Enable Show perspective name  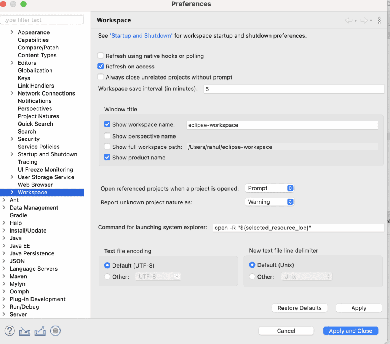(x=107, y=136)
